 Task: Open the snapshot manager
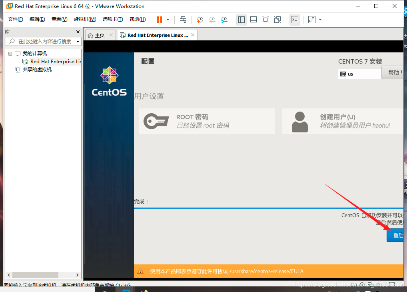click(x=224, y=20)
